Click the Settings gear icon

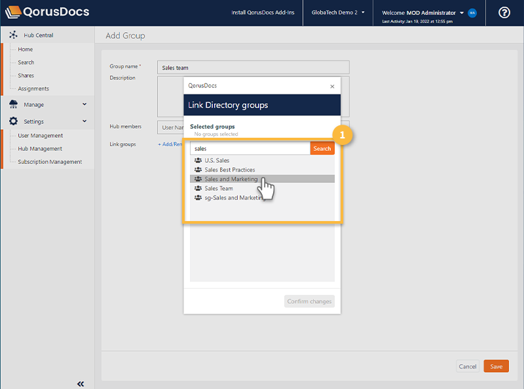[x=13, y=121]
